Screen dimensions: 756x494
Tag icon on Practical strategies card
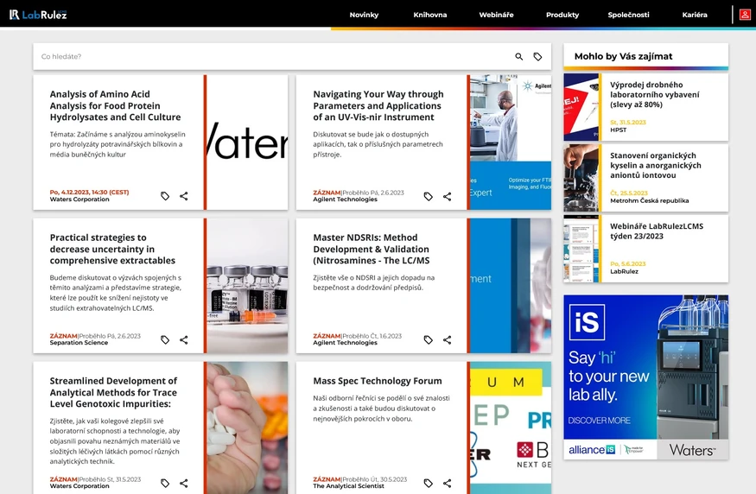[165, 339]
